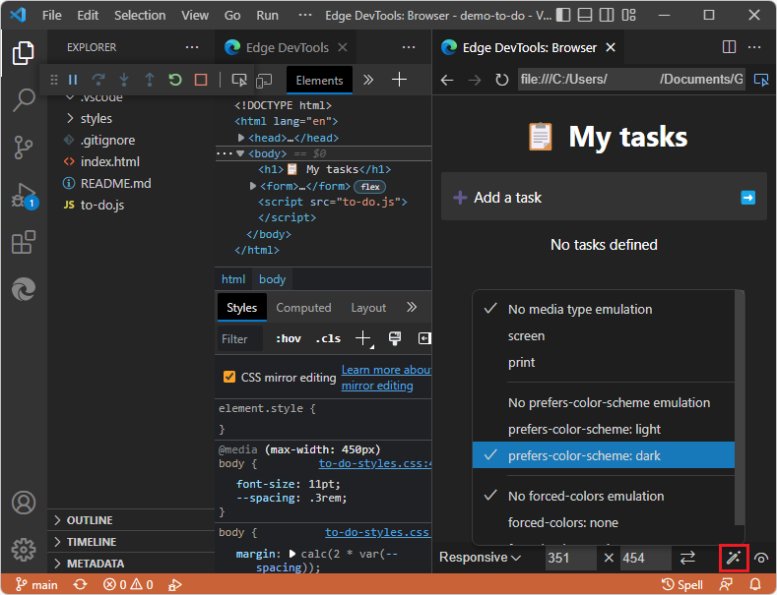777x595 pixels.
Task: Toggle the :hov element state button
Action: click(289, 338)
